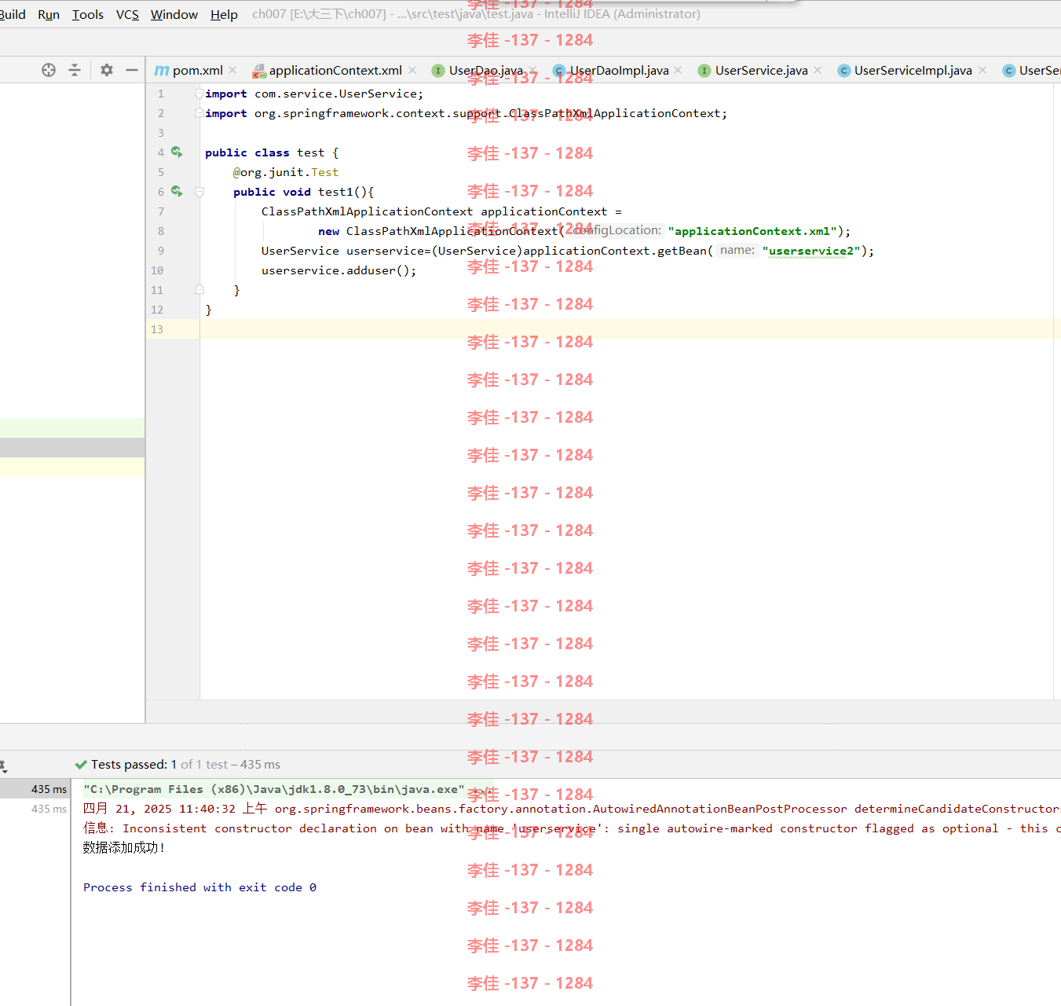Screen dimensions: 1061x1006
Task: Click the Maven icon on pom.xml tab
Action: (162, 71)
